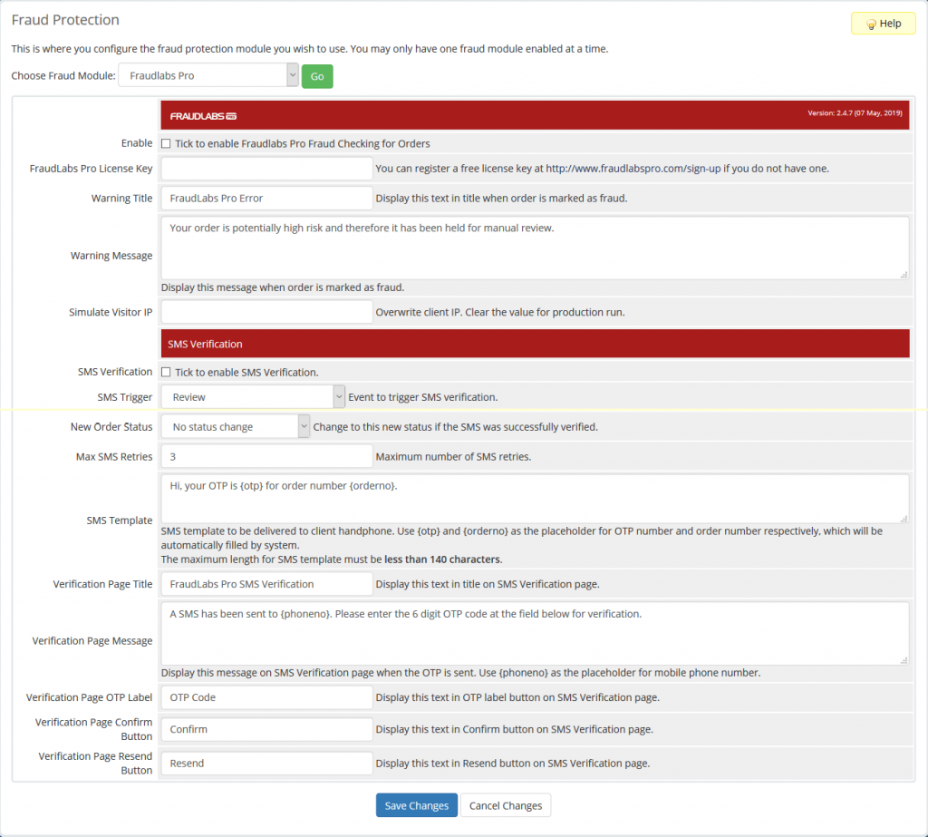Tick the SMS Verification checkbox

tap(166, 371)
